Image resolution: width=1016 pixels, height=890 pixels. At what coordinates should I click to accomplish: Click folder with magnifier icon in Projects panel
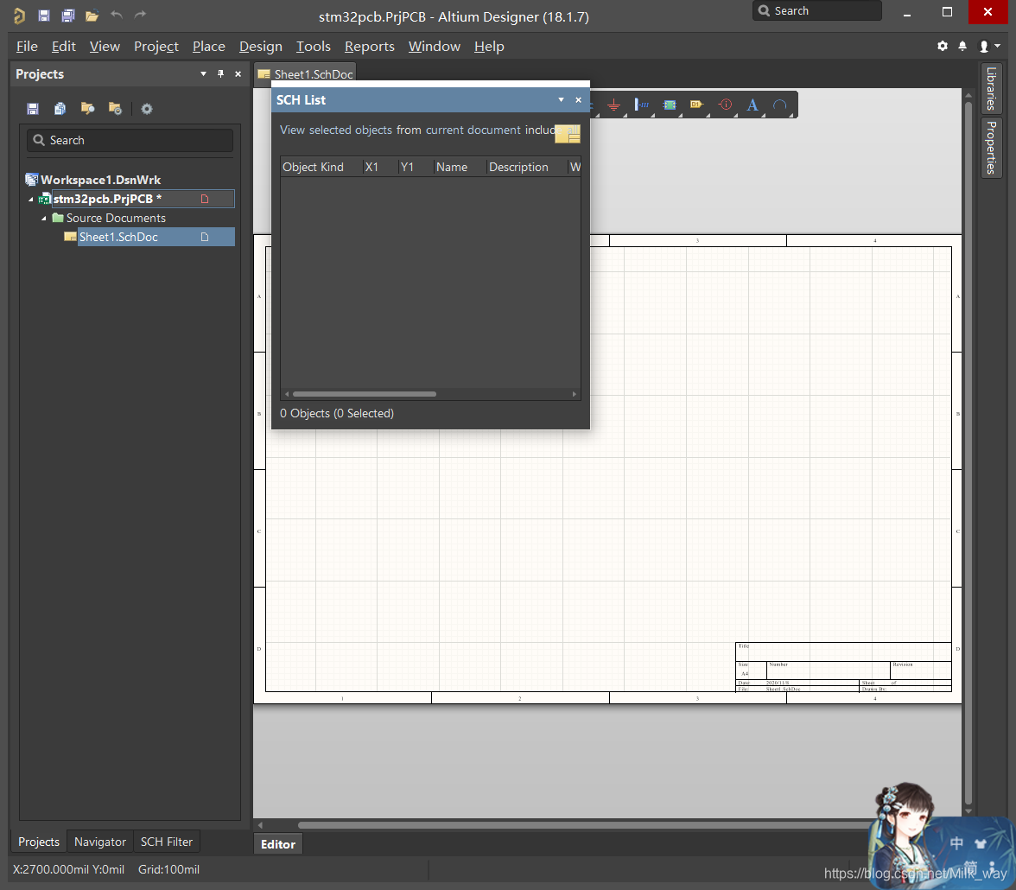87,108
